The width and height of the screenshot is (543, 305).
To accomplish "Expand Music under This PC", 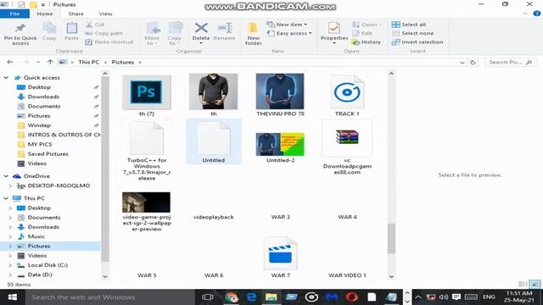I will coord(10,237).
